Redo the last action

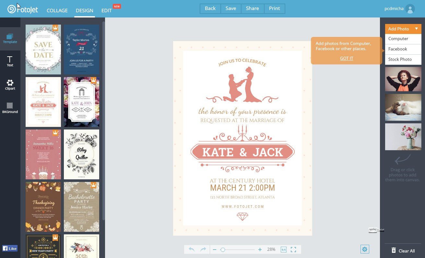[x=203, y=249]
